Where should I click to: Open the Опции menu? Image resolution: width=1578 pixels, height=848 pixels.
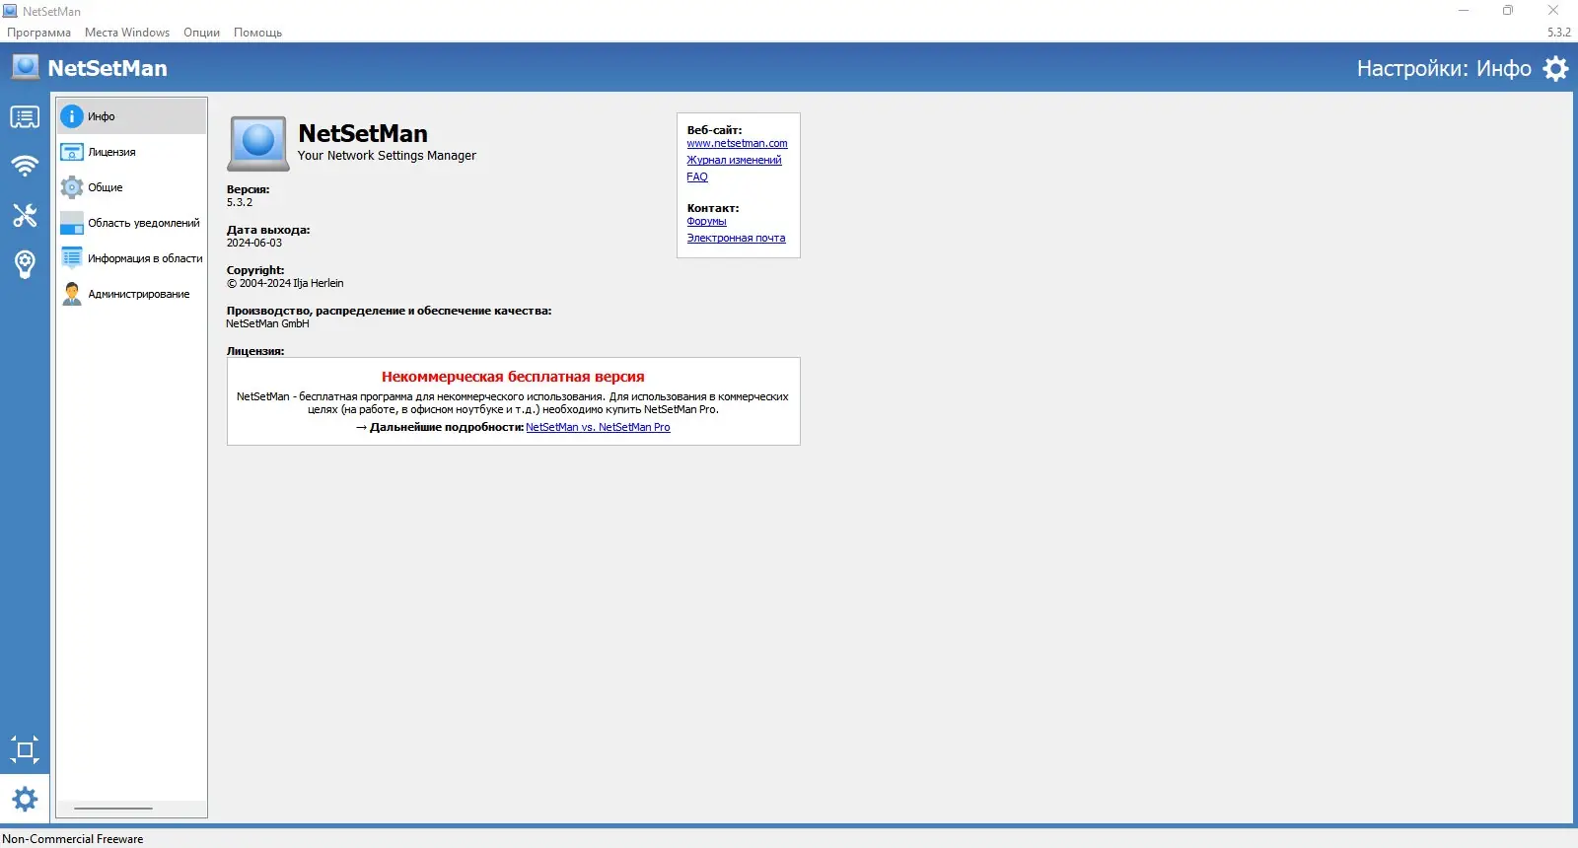pos(201,33)
